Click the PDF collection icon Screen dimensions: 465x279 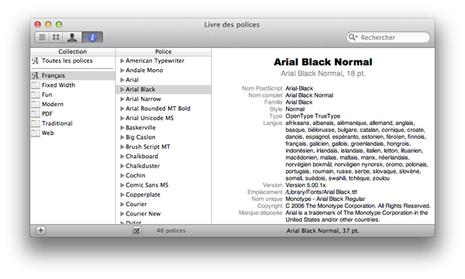tap(36, 114)
